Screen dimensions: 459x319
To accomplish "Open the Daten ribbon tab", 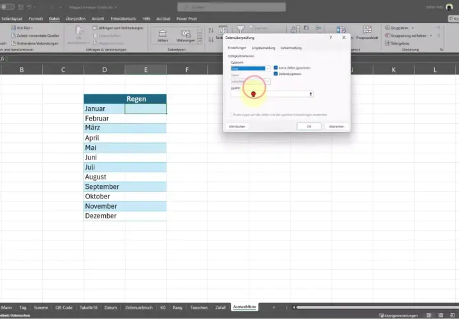I will 54,19.
